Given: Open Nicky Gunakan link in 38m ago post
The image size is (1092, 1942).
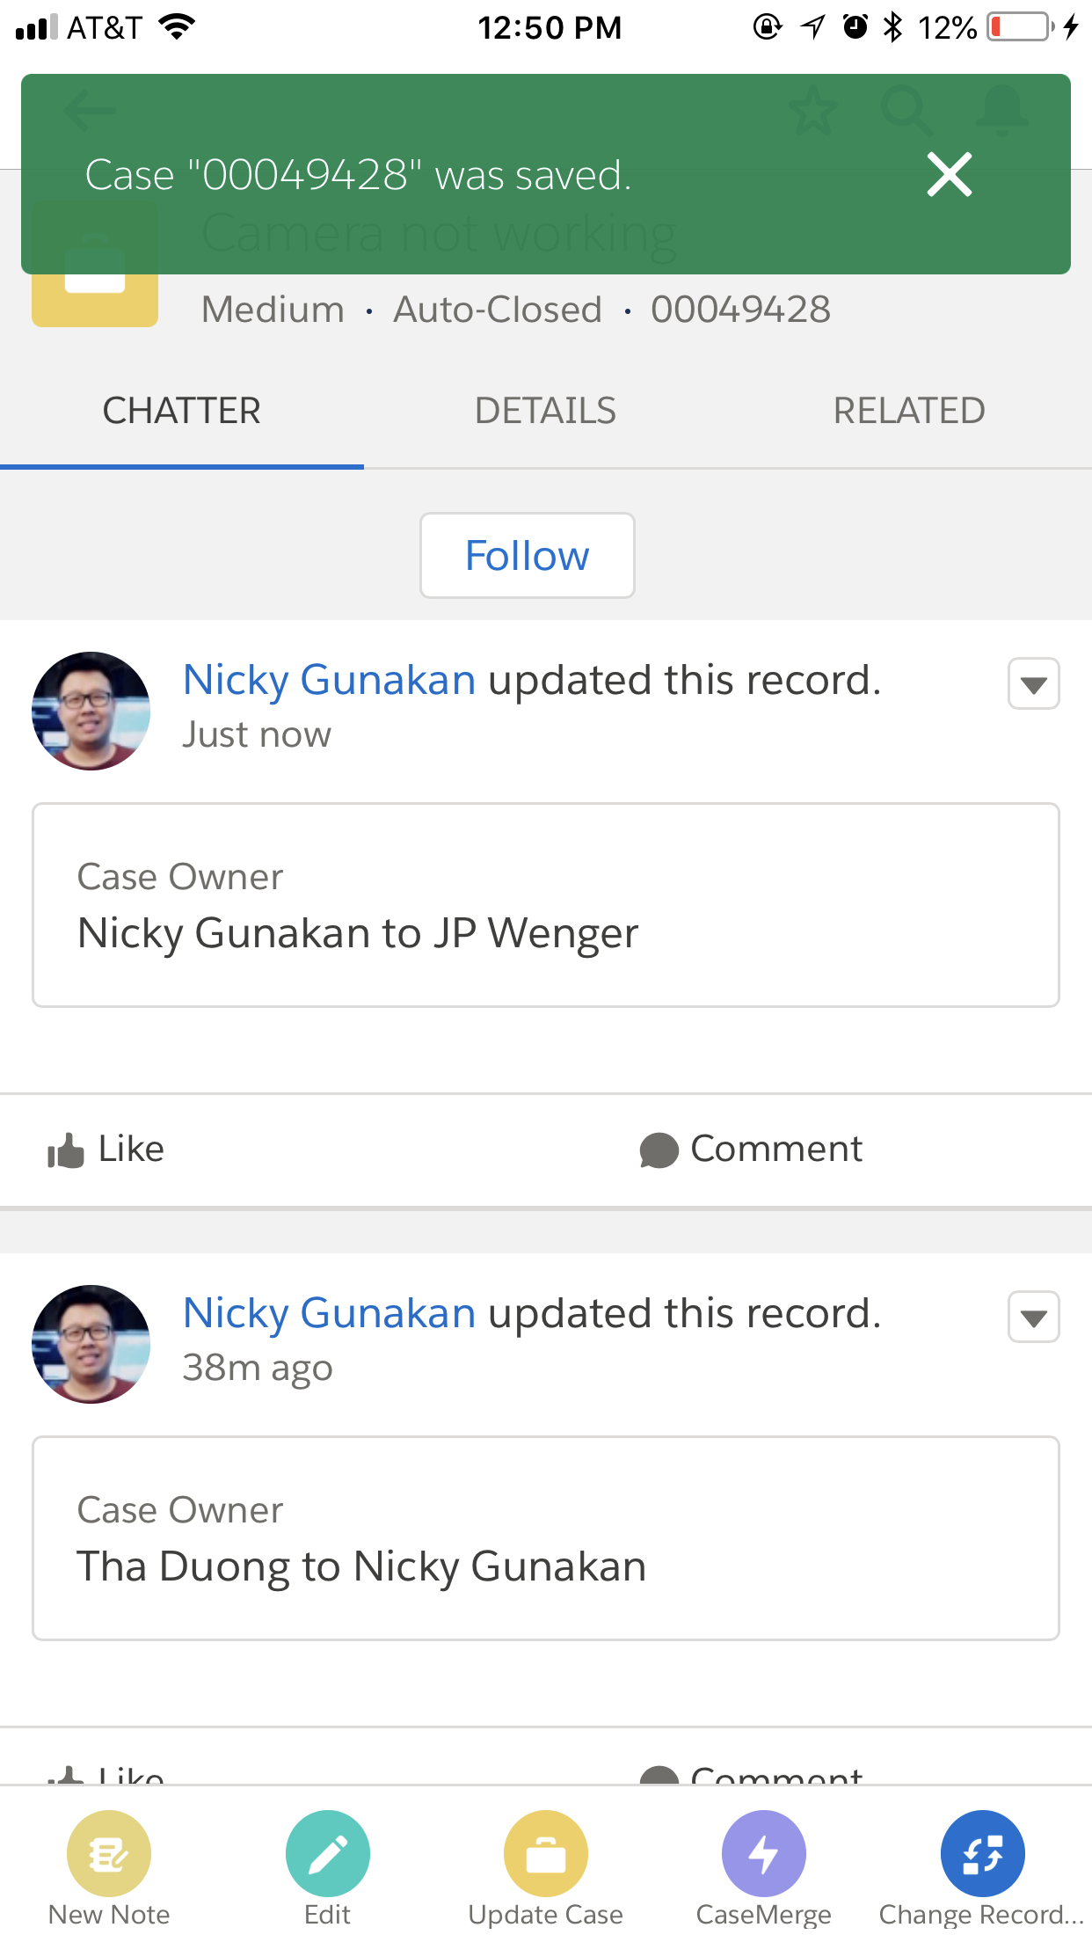Looking at the screenshot, I should 329,1313.
